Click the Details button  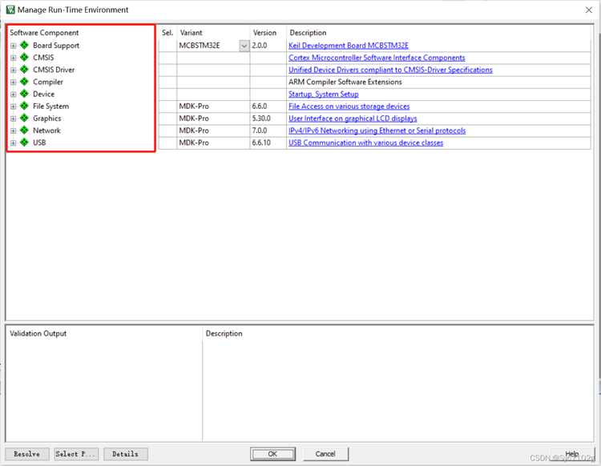(x=125, y=454)
